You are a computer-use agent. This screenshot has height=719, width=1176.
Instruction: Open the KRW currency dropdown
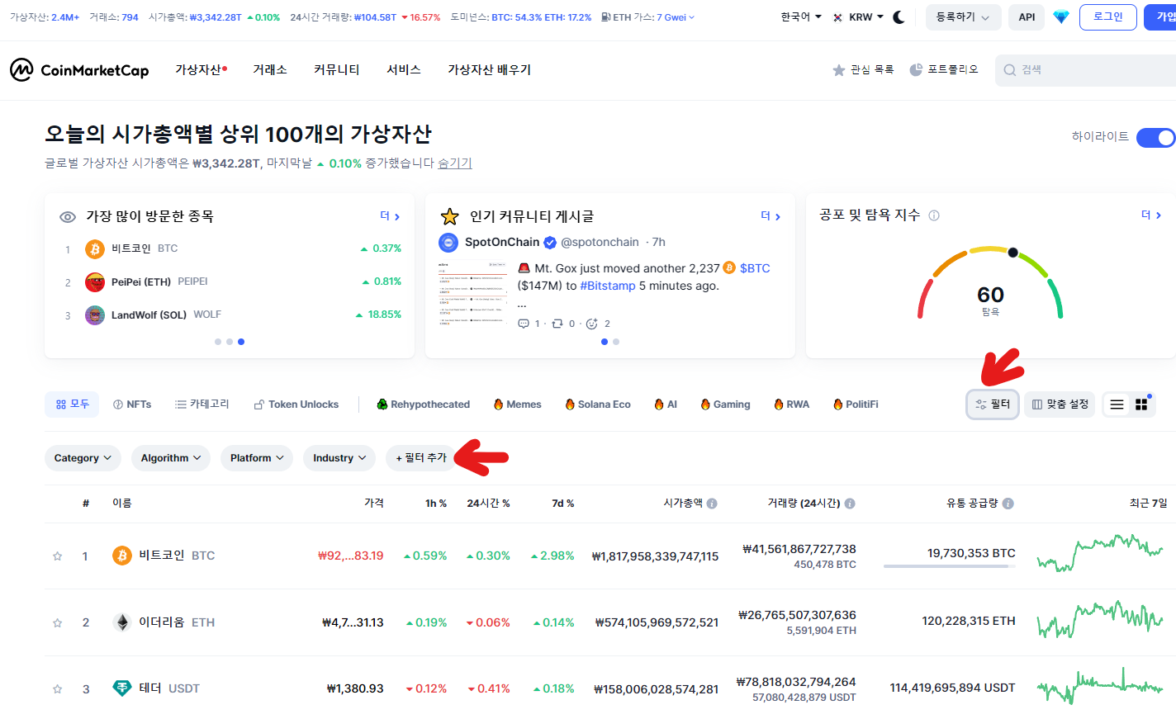pos(858,17)
